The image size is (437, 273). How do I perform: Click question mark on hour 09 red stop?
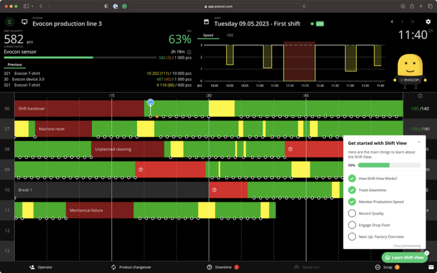pyautogui.click(x=140, y=169)
